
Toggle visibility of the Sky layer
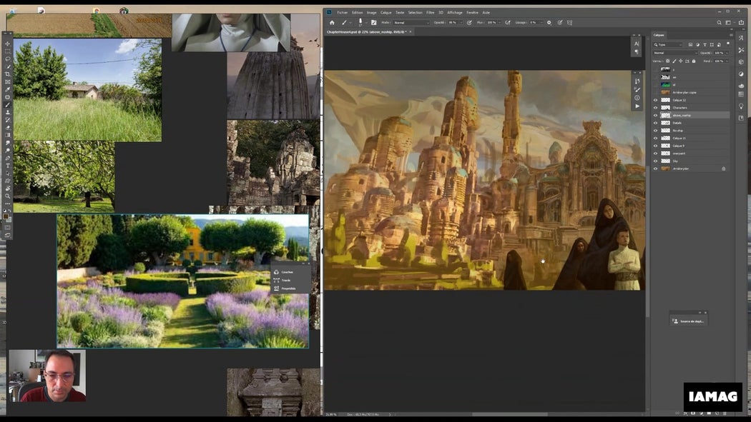tap(656, 160)
